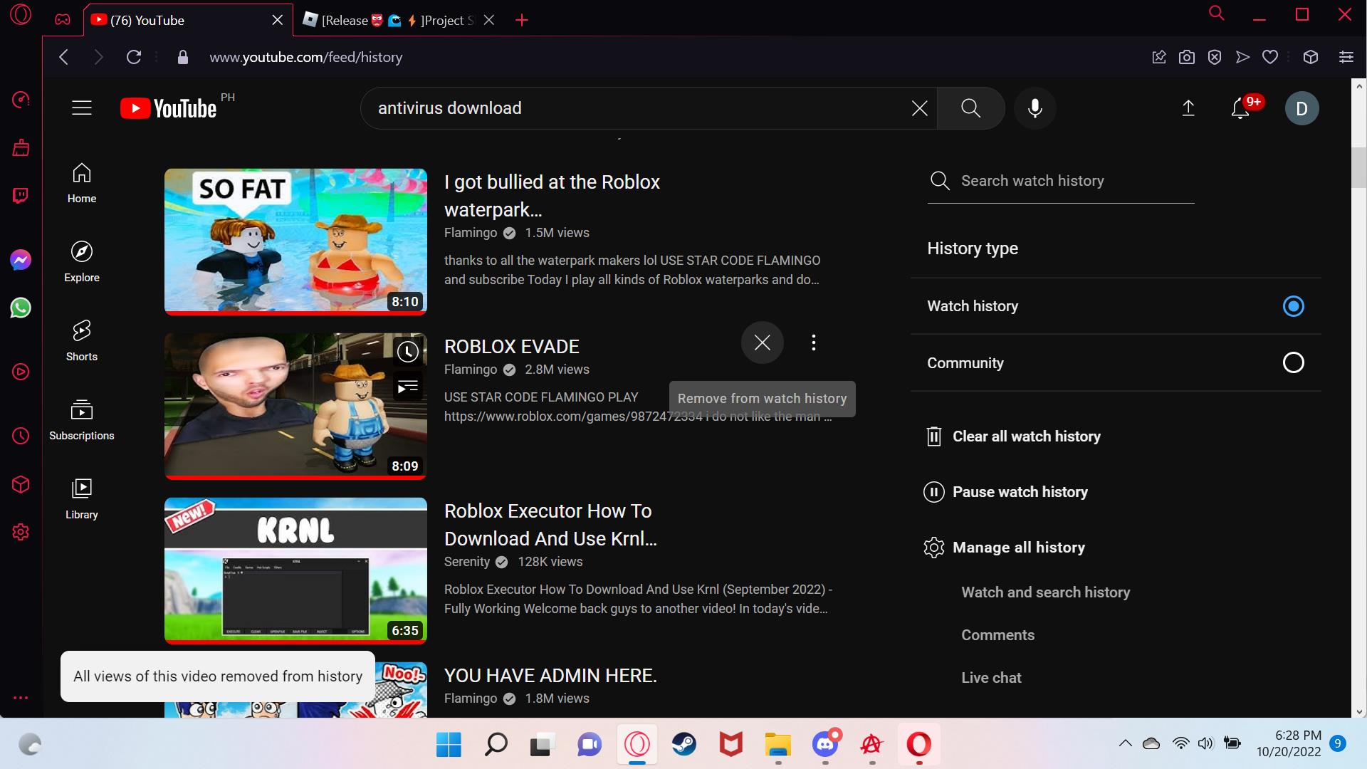This screenshot has height=769, width=1367.
Task: Open Messenger in the Opera sidebar
Action: [21, 260]
